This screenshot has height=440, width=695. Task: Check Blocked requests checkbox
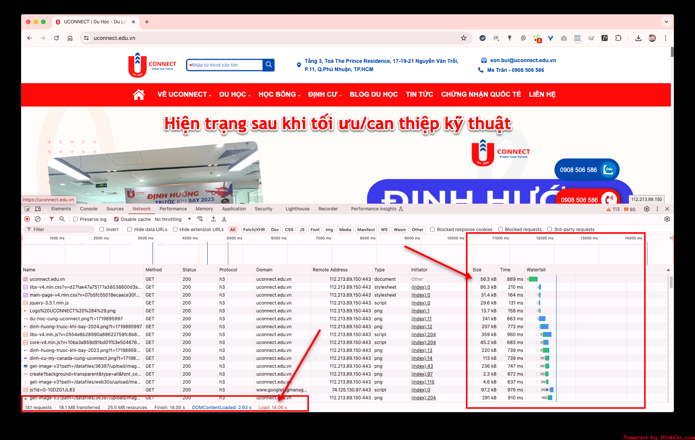[x=501, y=229]
